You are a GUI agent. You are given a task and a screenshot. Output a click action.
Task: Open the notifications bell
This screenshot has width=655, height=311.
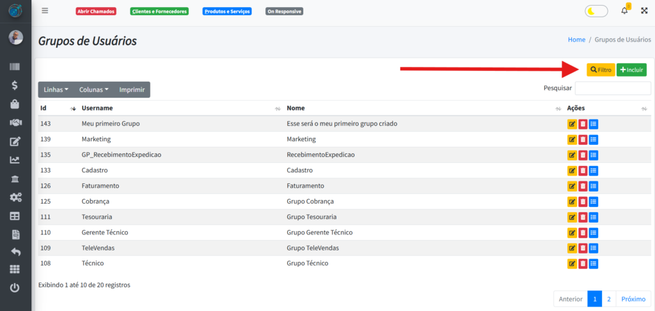tap(624, 11)
